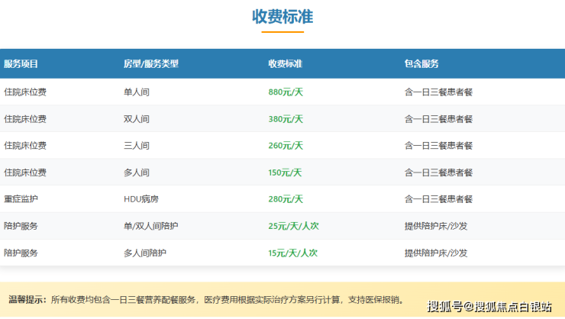This screenshot has width=565, height=319.
Task: Select the 包含服务 column header
Action: (x=421, y=64)
